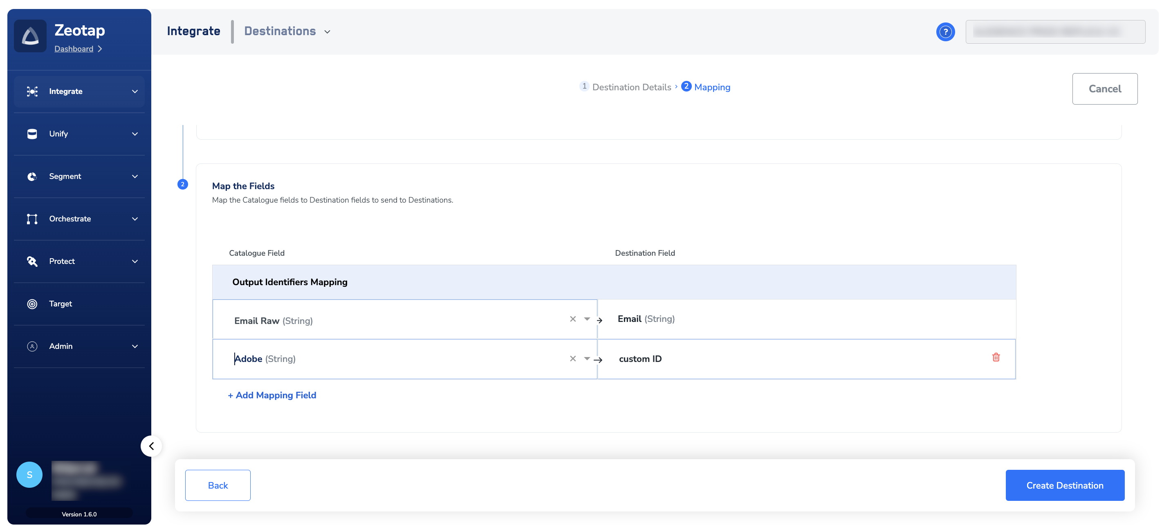Clear the Adobe catalogue field selection
The height and width of the screenshot is (527, 1171).
tap(572, 358)
